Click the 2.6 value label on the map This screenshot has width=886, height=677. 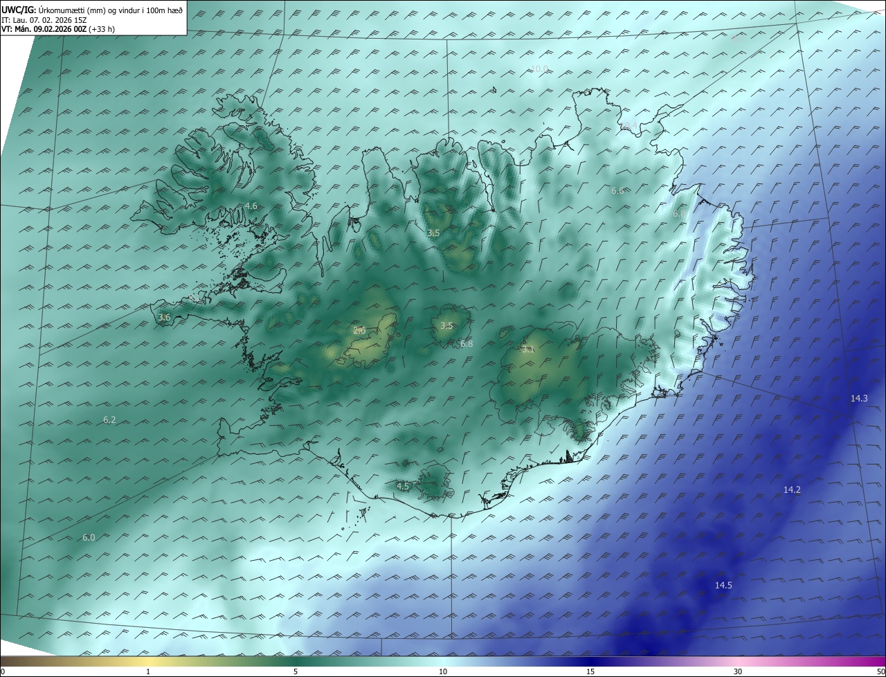click(359, 331)
